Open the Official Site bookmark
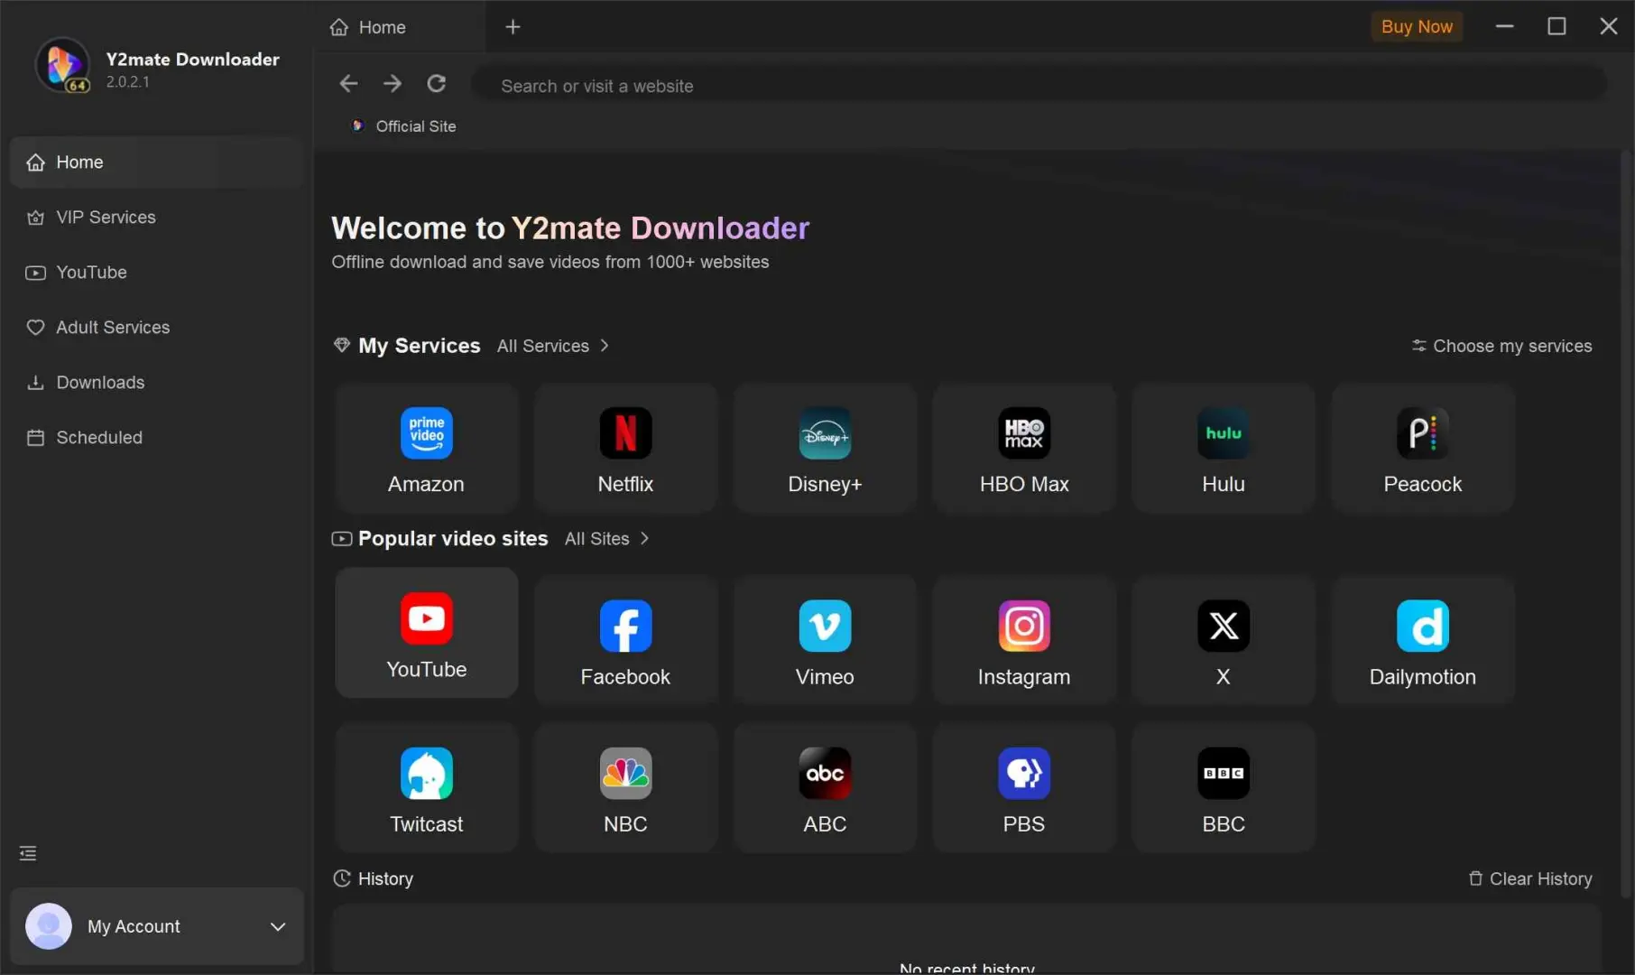Viewport: 1635px width, 975px height. [403, 126]
